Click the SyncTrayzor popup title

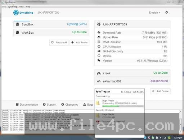(103, 92)
